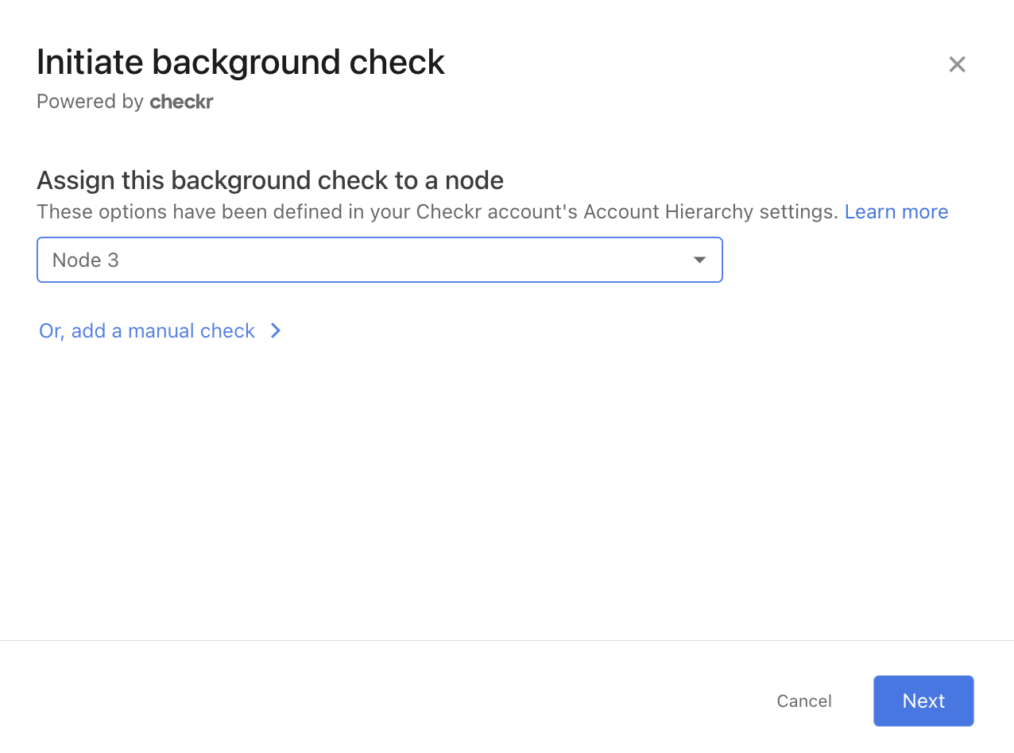This screenshot has width=1014, height=753.
Task: Close the Initiate background check dialog
Action: point(957,64)
